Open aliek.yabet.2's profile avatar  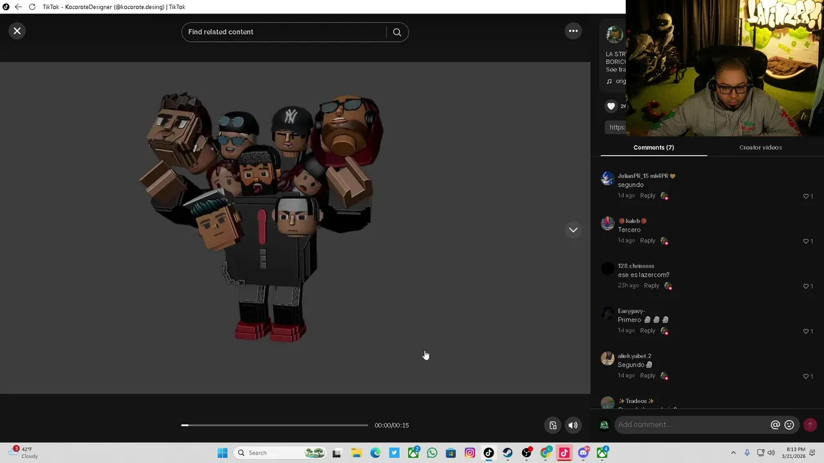click(x=608, y=359)
